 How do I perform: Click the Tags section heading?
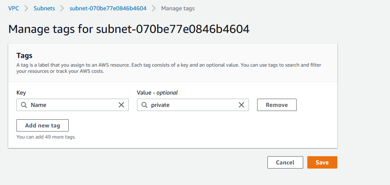(24, 55)
